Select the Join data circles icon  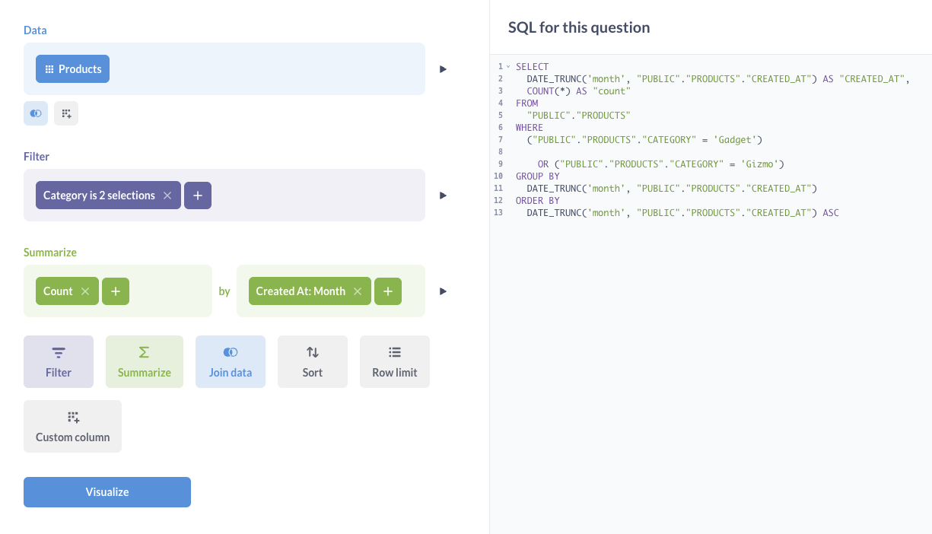230,351
